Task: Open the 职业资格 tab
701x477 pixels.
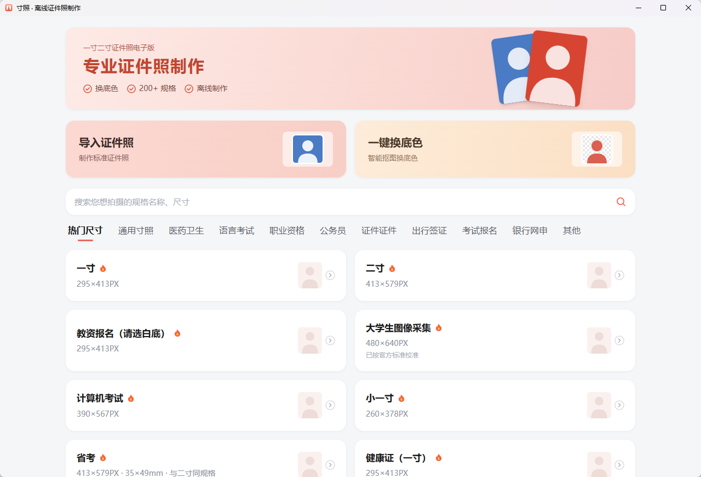Action: point(287,231)
